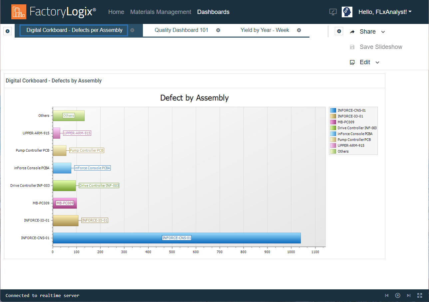Screen dimensions: 429x302
Task: Open the Hello, FLxAnalyst user menu
Action: point(385,12)
